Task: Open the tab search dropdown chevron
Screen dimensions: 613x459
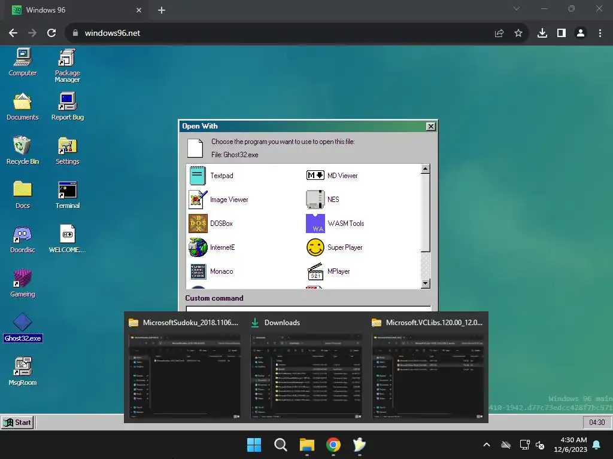Action: coord(517,8)
